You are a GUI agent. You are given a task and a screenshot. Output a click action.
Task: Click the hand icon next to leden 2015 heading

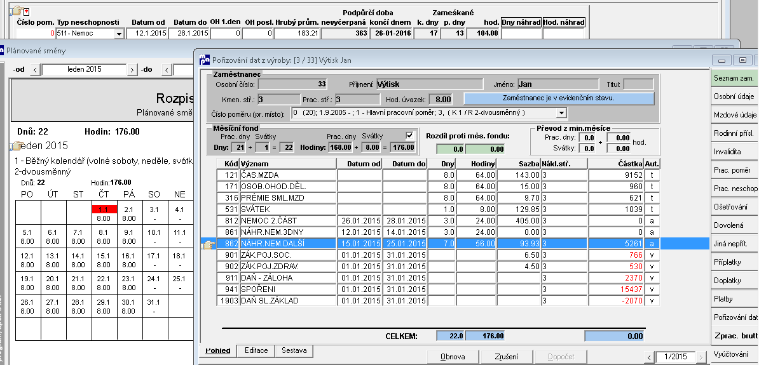point(17,145)
